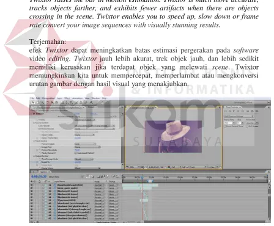Collapse the Output Control group
The width and height of the screenshot is (274, 226).
pyautogui.click(x=34, y=156)
